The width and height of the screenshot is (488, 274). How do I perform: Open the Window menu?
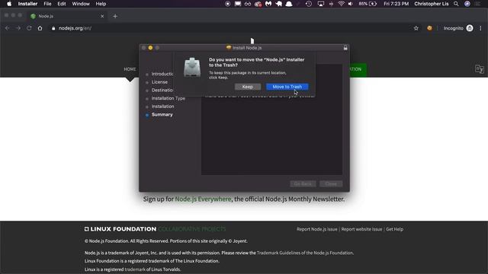click(81, 4)
